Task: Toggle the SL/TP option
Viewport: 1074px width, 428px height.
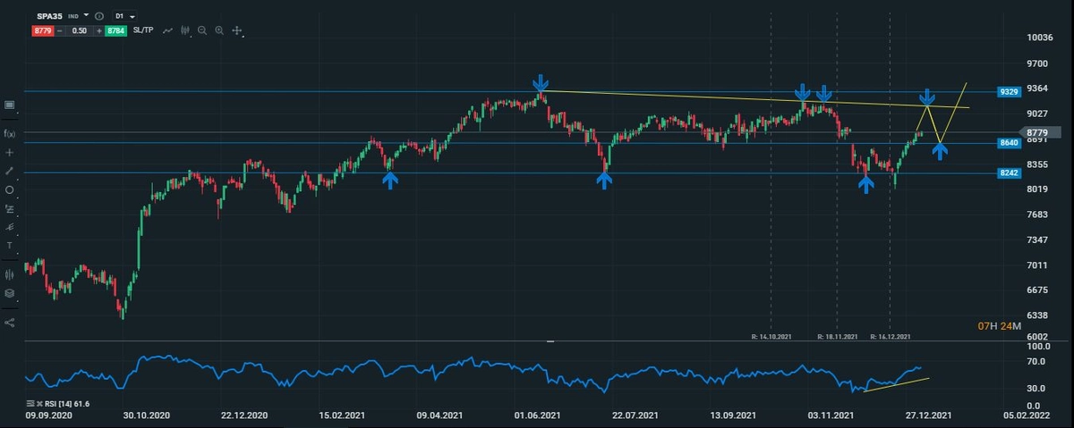Action: (143, 30)
